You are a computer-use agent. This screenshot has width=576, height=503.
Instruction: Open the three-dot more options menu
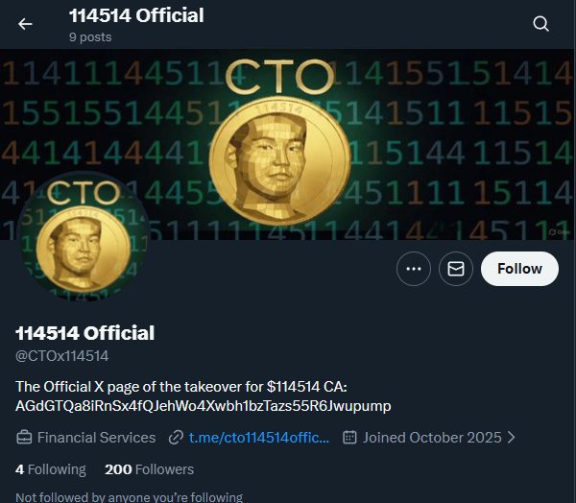click(x=414, y=269)
